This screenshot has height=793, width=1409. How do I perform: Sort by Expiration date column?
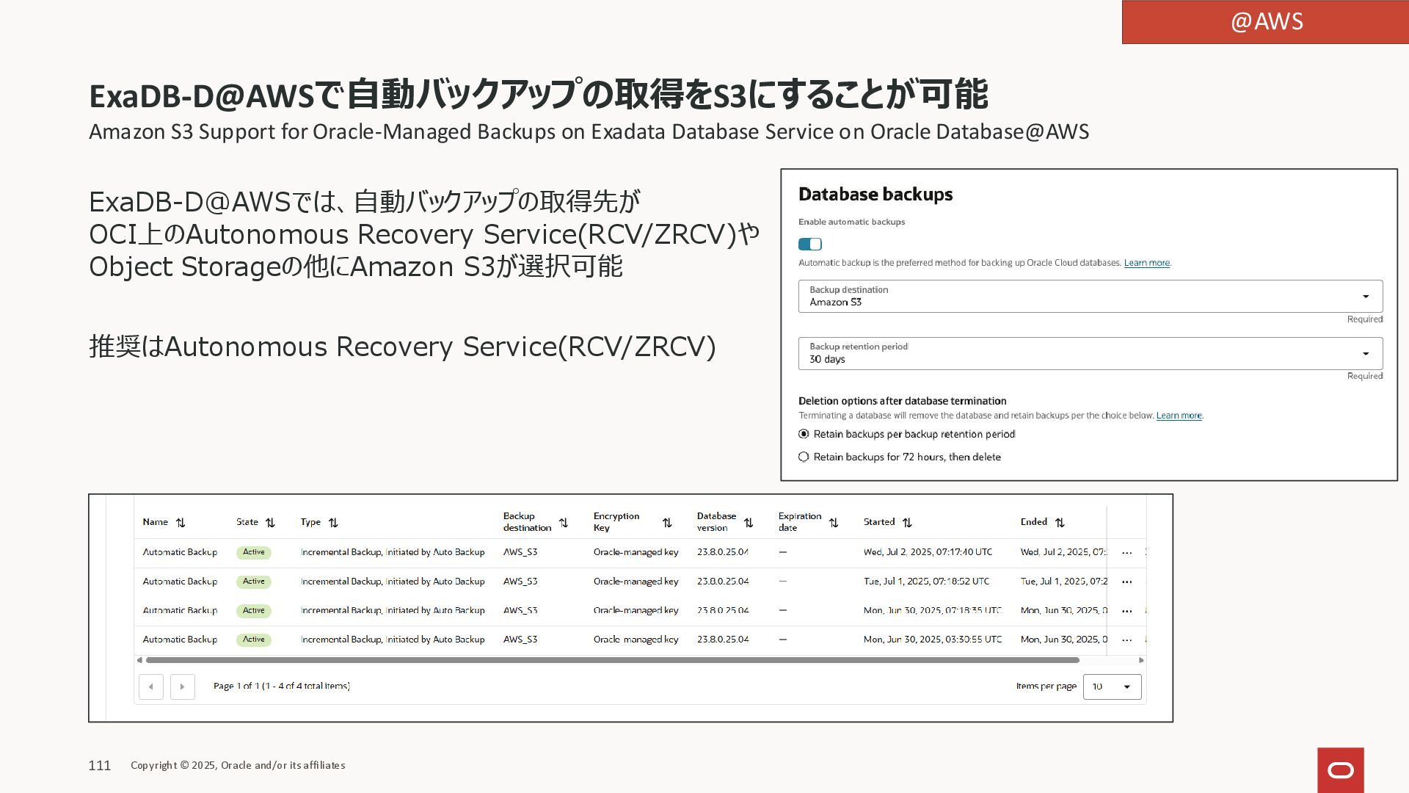point(834,523)
